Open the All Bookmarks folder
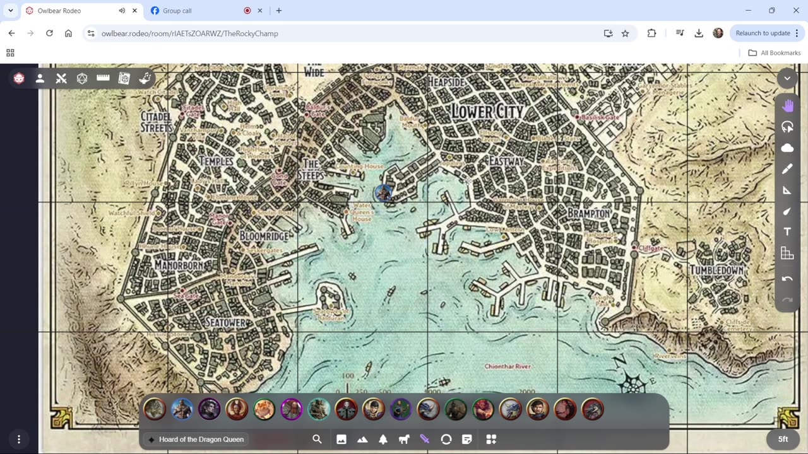808x454 pixels. tap(774, 53)
